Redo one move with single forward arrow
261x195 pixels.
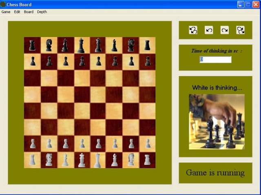point(225,30)
